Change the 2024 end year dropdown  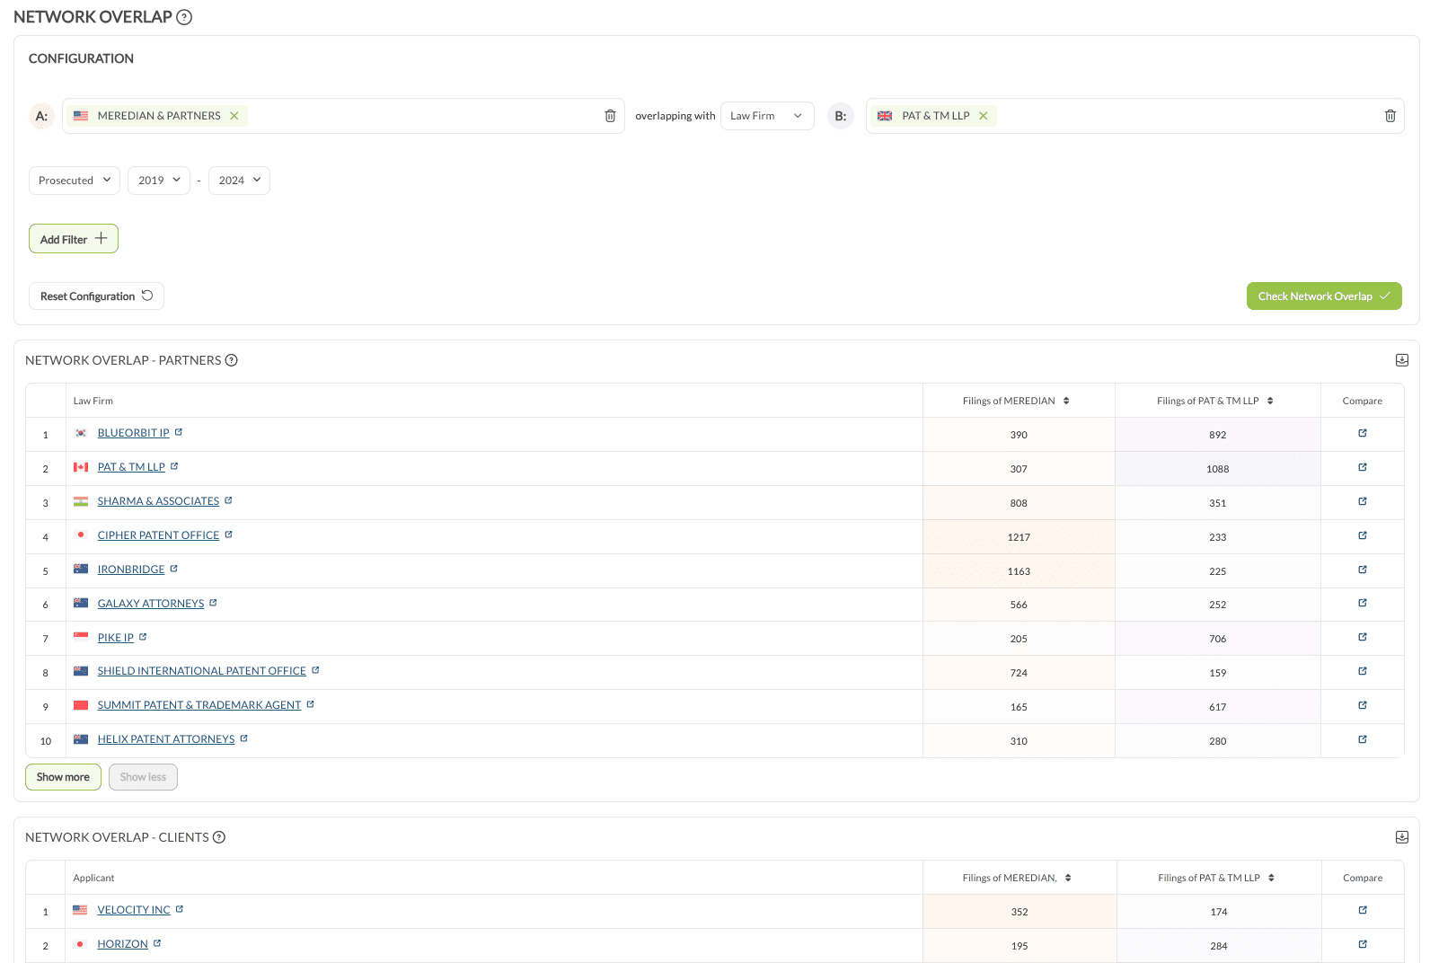[x=239, y=181]
